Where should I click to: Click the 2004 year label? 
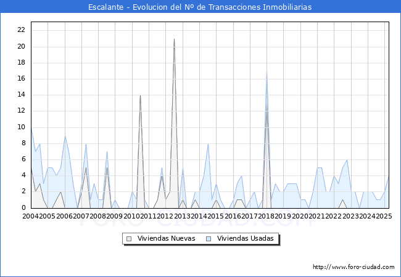click(x=31, y=216)
